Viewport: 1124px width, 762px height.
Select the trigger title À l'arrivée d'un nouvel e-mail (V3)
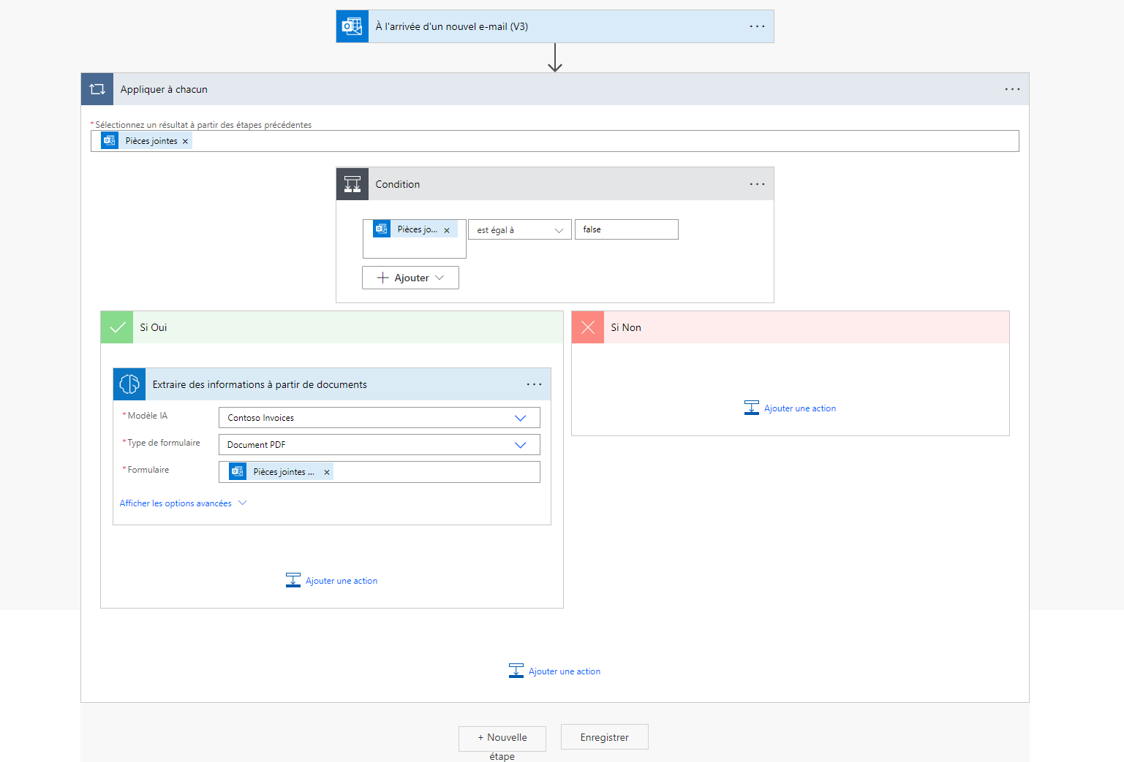(x=452, y=26)
